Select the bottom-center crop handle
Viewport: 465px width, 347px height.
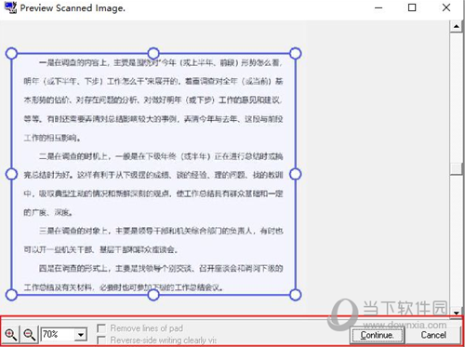[153, 295]
